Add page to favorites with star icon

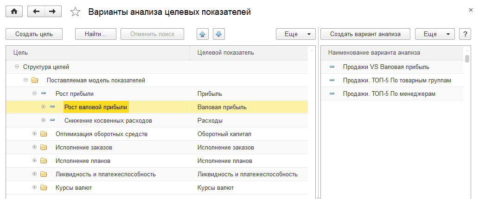[75, 12]
